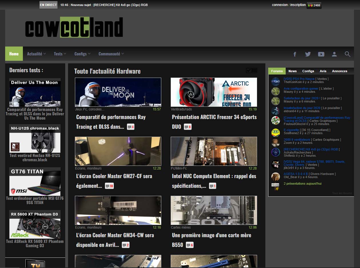Open Test ordinateur portable MSI GT76 link
Image resolution: width=360 pixels, height=268 pixels.
(35, 200)
